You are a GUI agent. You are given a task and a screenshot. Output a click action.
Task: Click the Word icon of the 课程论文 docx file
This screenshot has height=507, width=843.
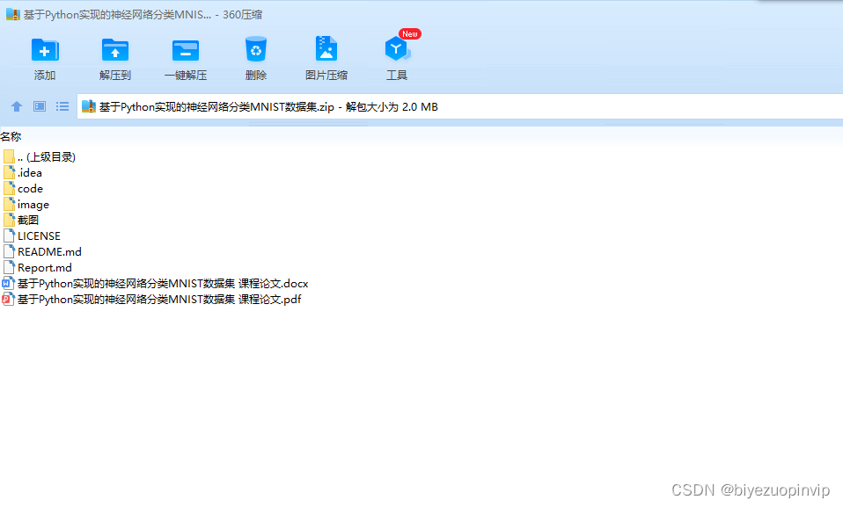pos(7,283)
